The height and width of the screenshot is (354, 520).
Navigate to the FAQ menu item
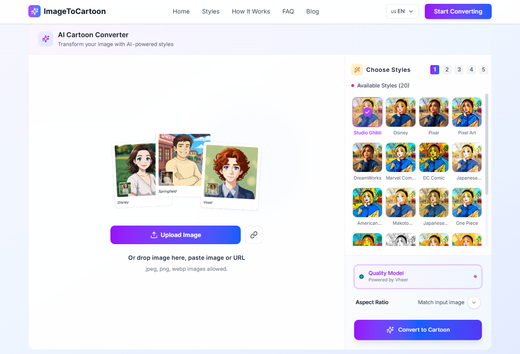click(x=288, y=11)
